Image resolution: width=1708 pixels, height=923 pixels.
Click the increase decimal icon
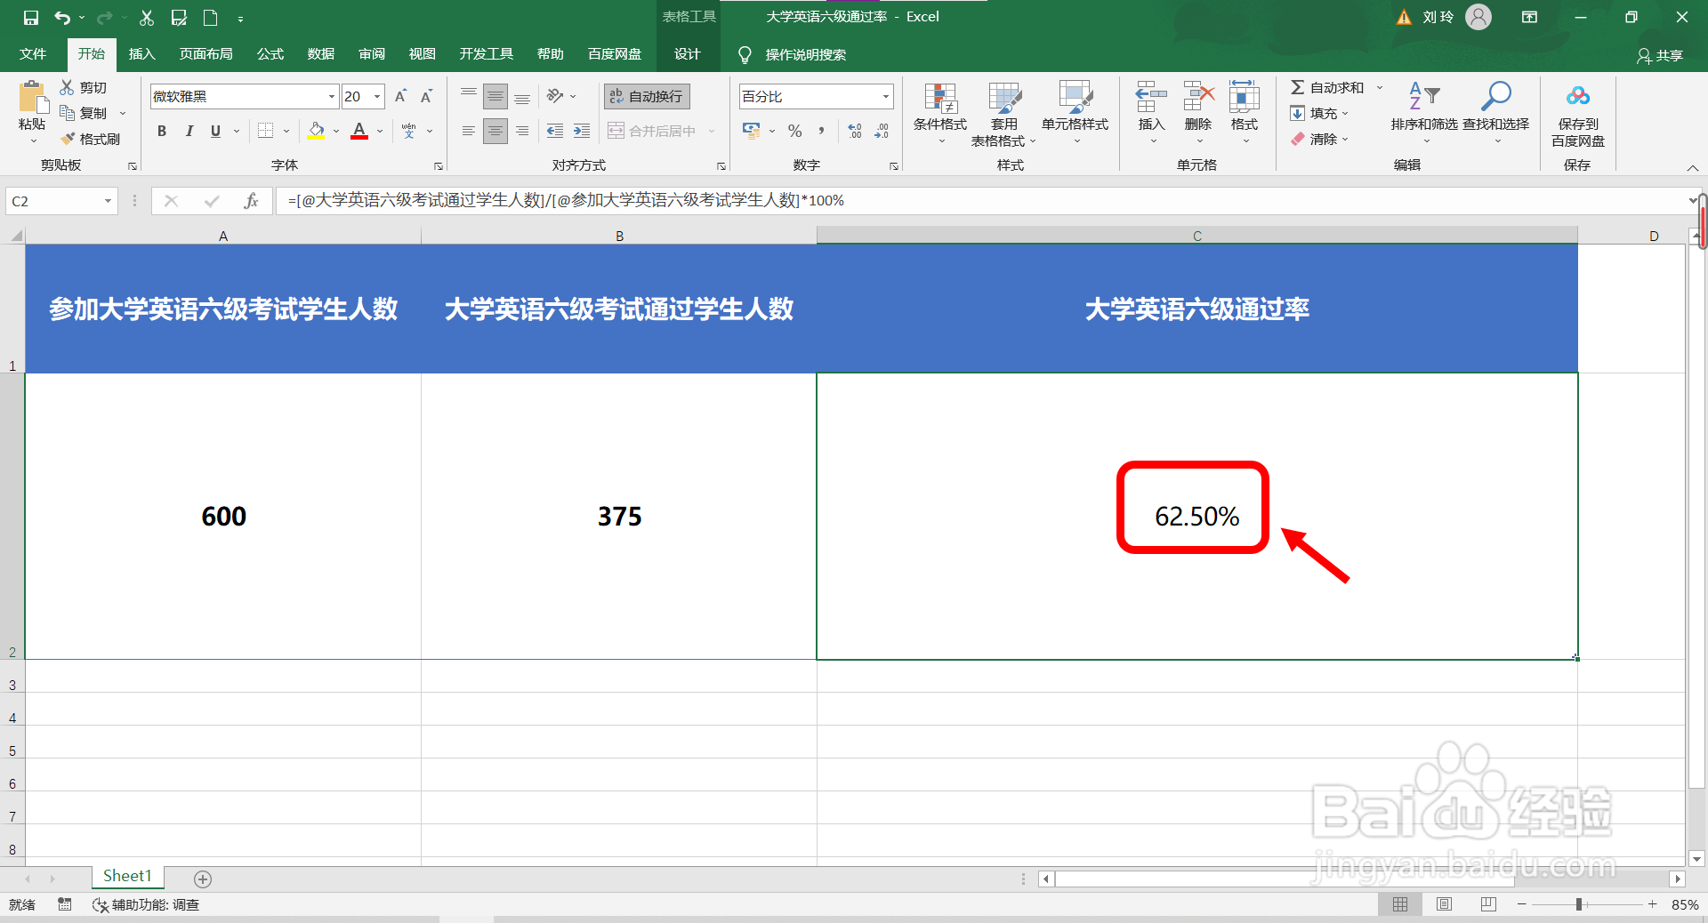[855, 131]
